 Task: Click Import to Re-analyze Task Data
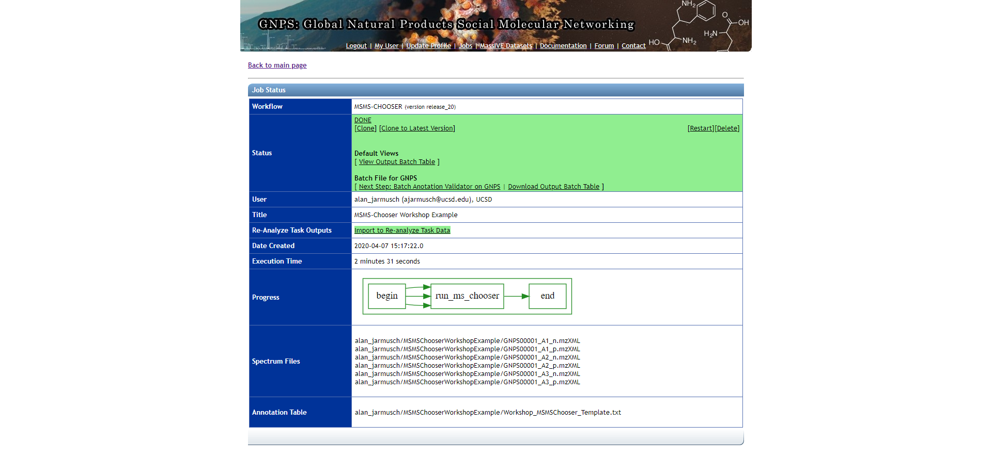[402, 231]
